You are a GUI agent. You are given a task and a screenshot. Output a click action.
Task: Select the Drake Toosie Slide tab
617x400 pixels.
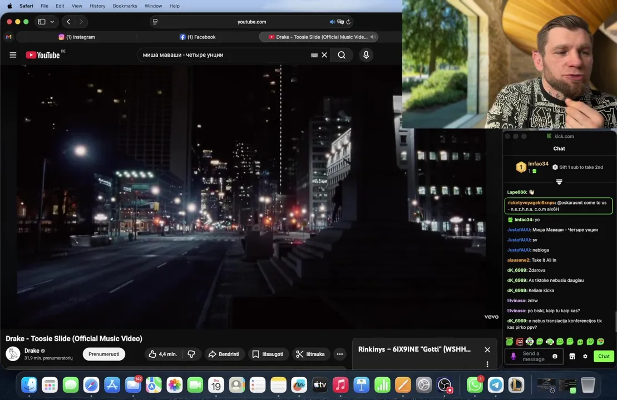(318, 37)
